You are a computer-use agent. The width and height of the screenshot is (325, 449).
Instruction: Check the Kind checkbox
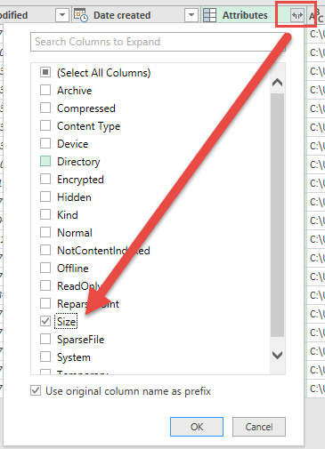45,214
